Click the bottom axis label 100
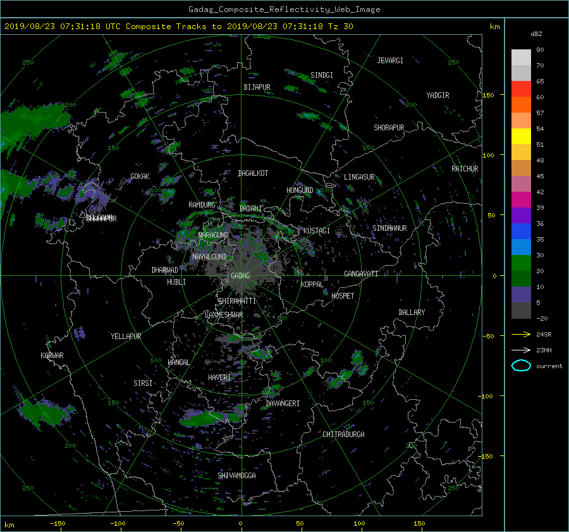Viewport: 569px width, 532px height. (x=359, y=524)
